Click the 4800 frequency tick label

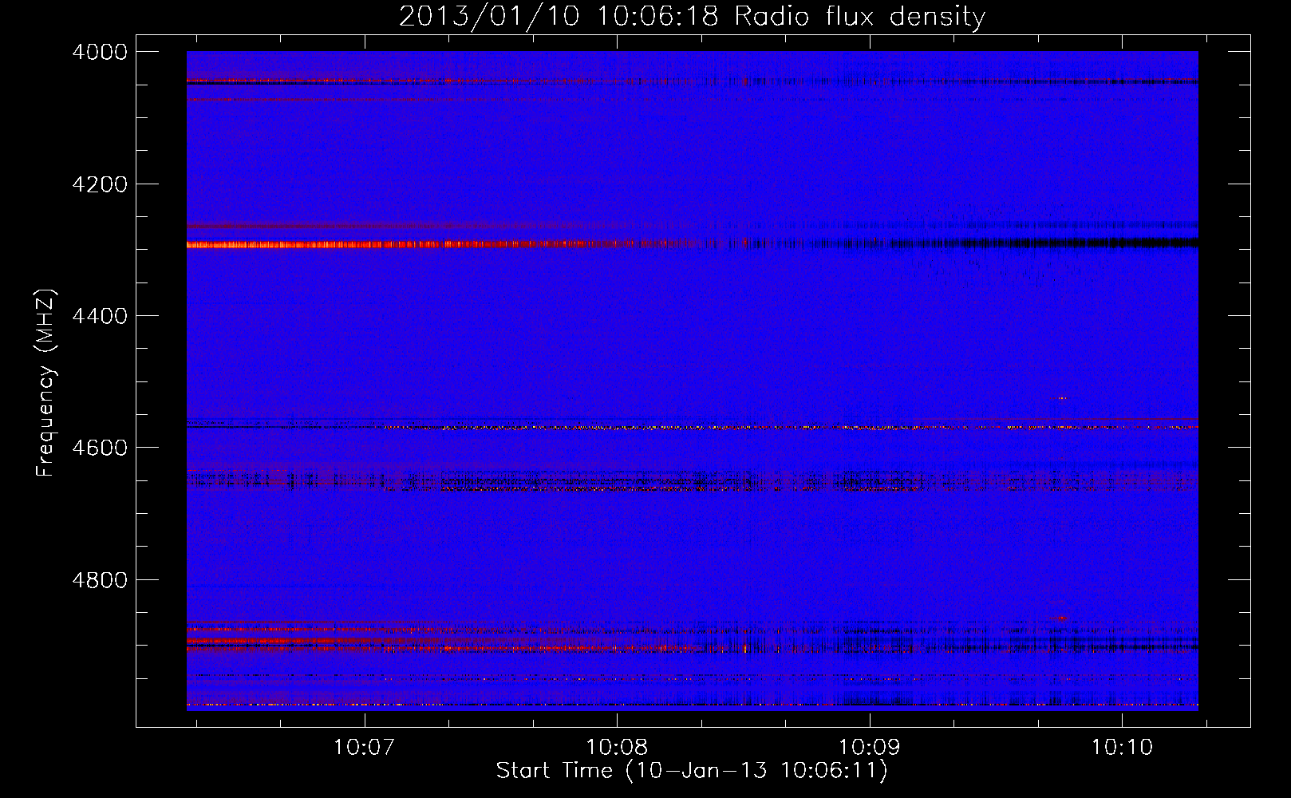pyautogui.click(x=100, y=579)
